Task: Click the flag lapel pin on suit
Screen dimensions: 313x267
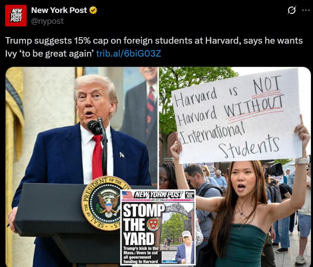Action: pos(122,155)
